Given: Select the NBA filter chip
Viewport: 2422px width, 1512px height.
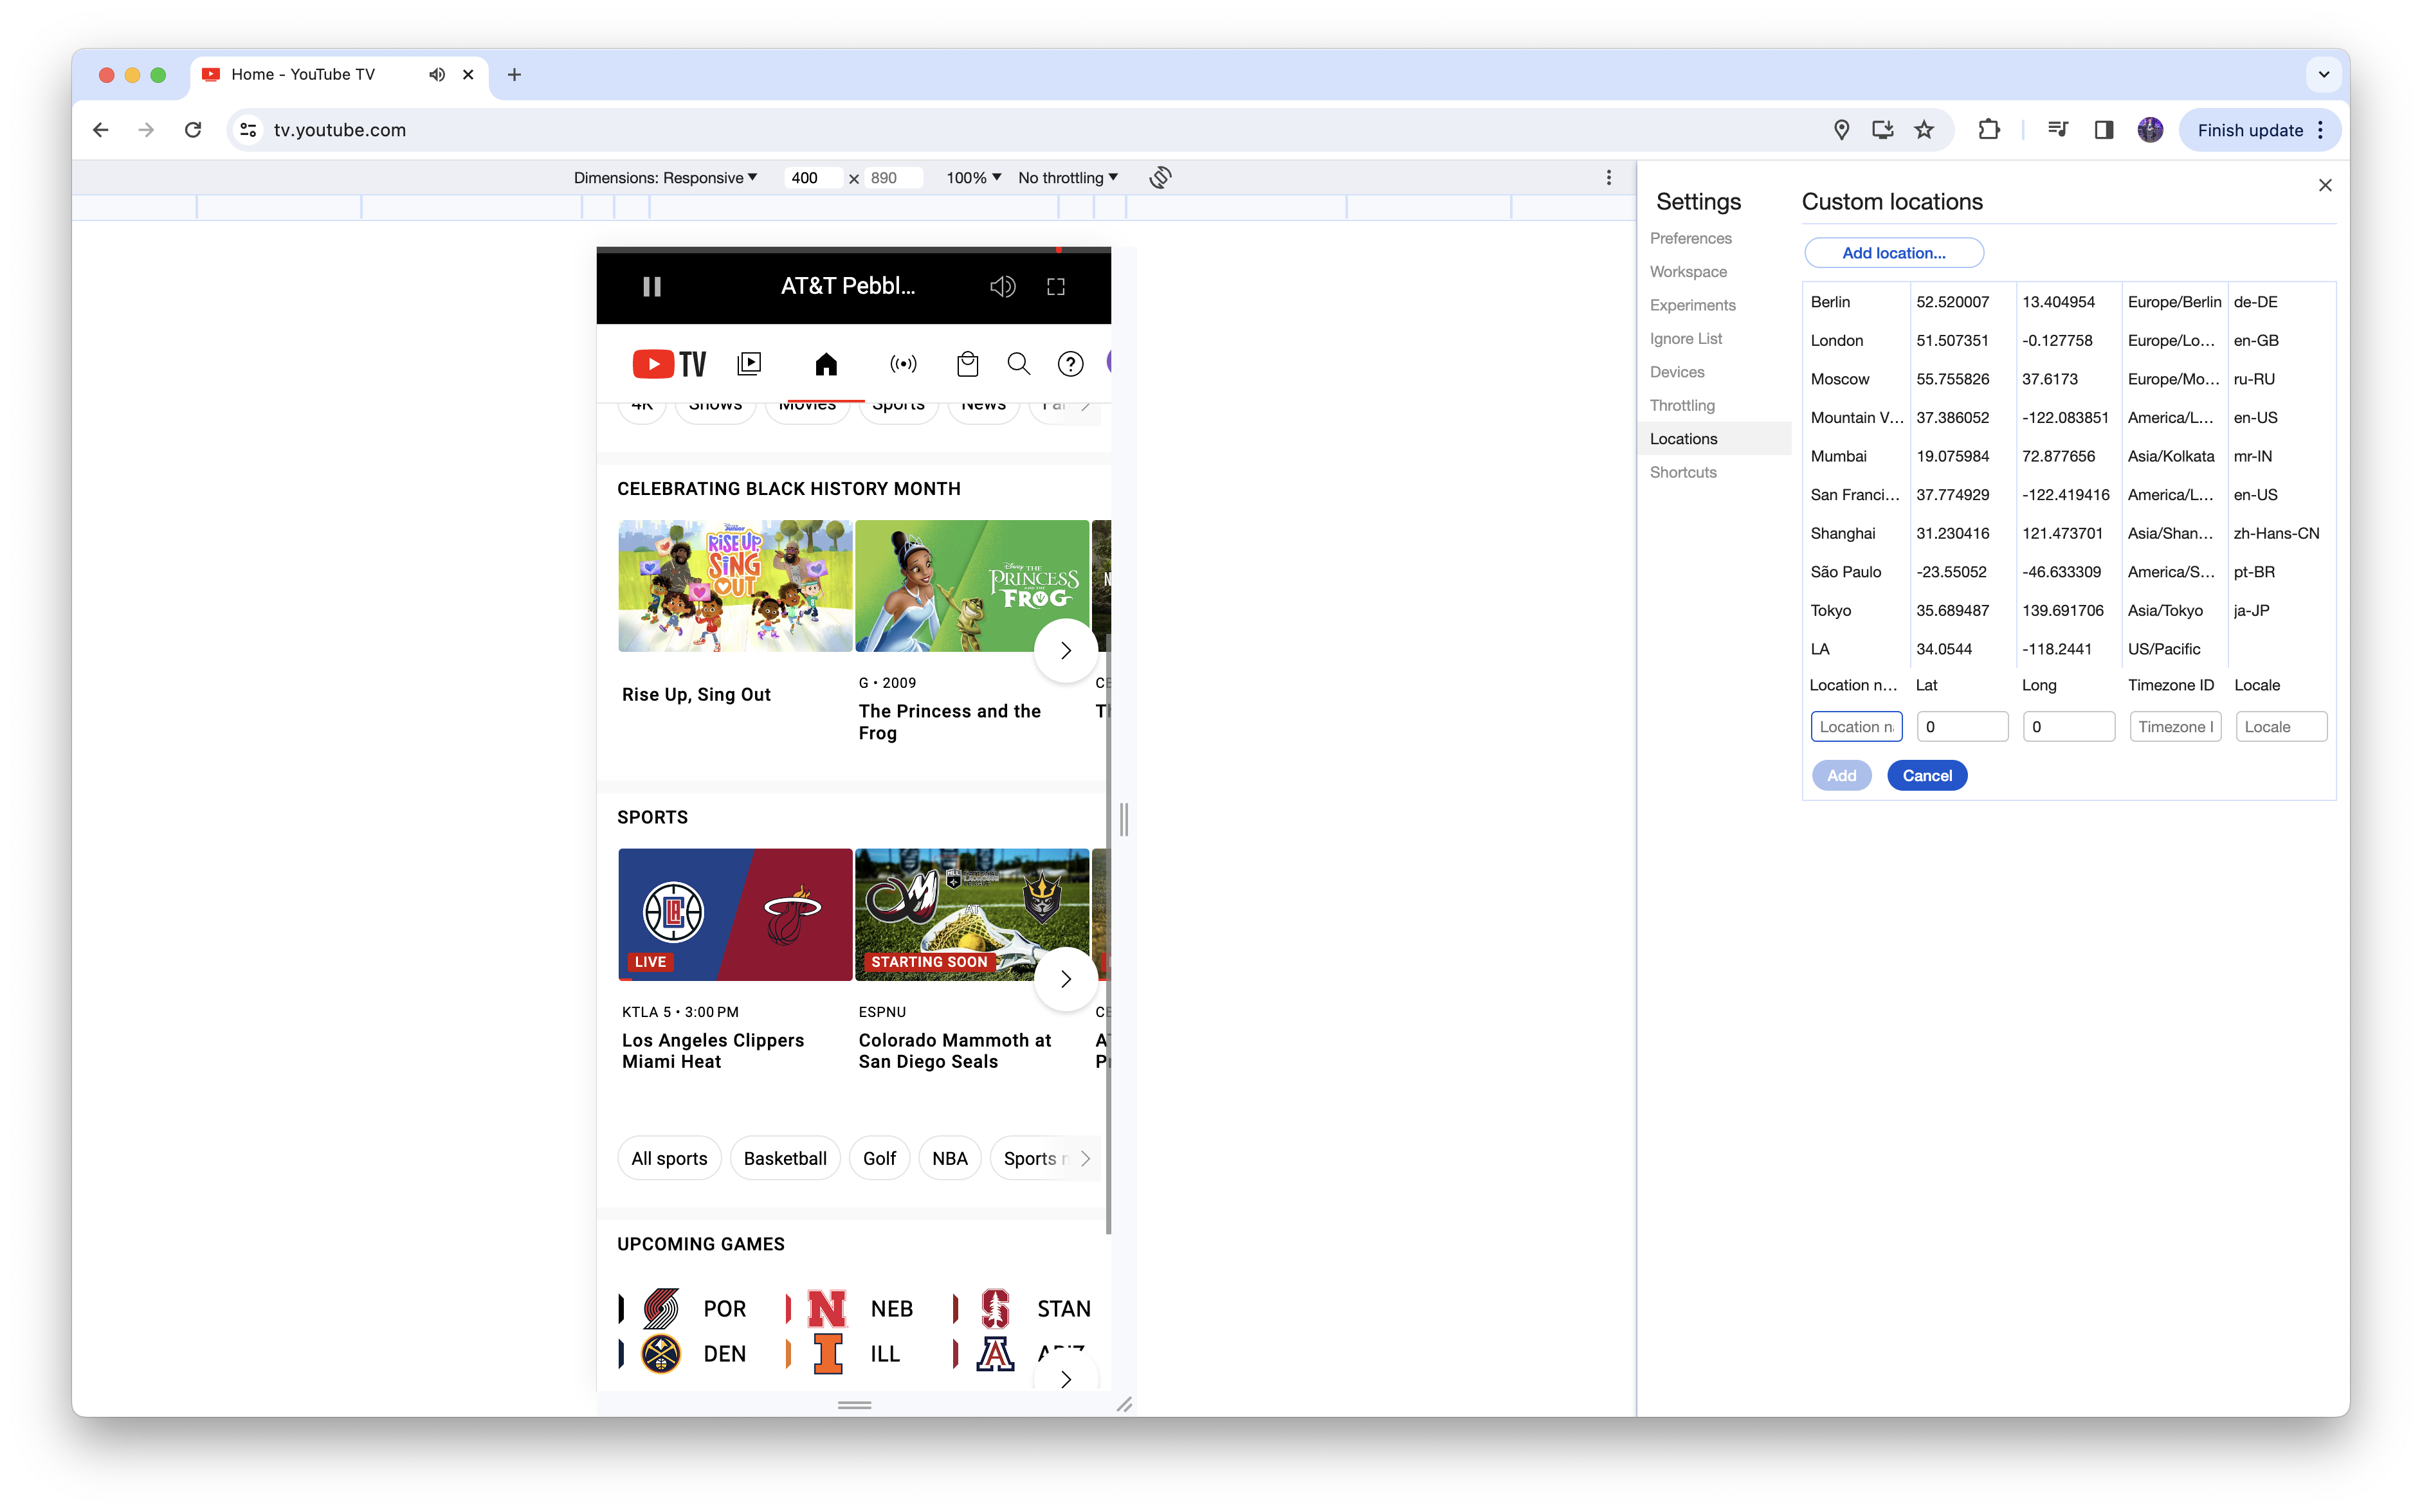Looking at the screenshot, I should click(x=949, y=1158).
